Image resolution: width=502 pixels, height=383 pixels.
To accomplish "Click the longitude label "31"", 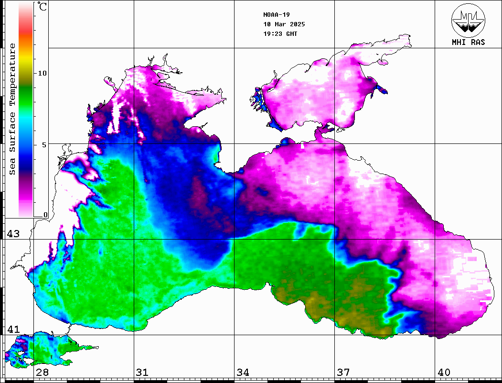I will pyautogui.click(x=142, y=372).
